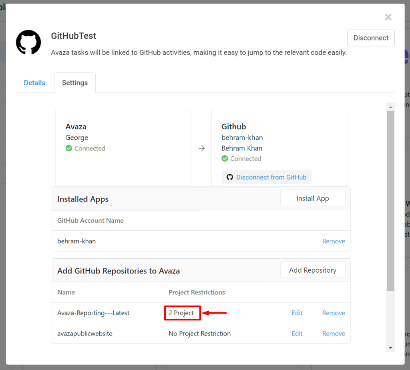Click 'behram-khan' username in the Github card

[242, 137]
